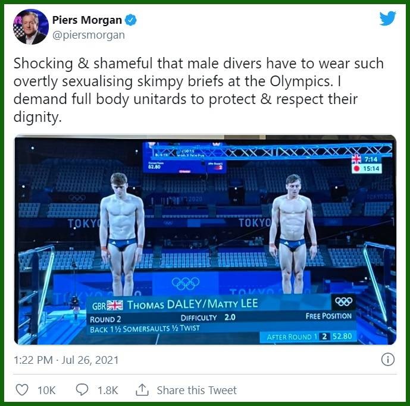Enlarge the embedded Olympics diving photo
The image size is (410, 406).
pyautogui.click(x=205, y=240)
